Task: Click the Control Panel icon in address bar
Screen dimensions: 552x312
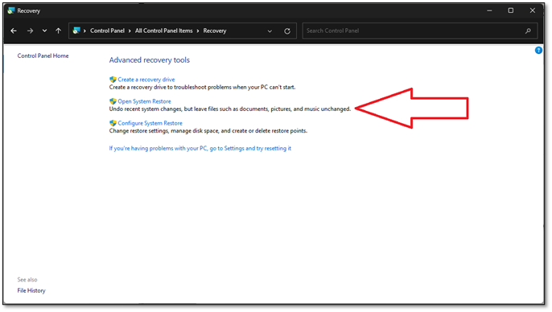Action: 76,31
